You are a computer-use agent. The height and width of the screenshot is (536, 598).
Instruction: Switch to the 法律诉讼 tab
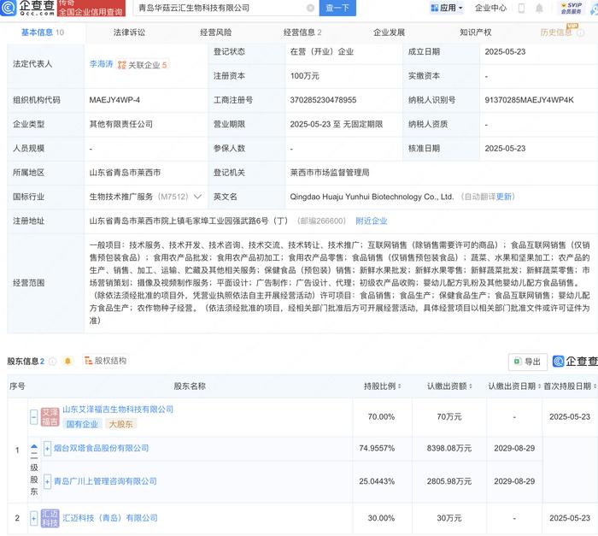[x=129, y=32]
